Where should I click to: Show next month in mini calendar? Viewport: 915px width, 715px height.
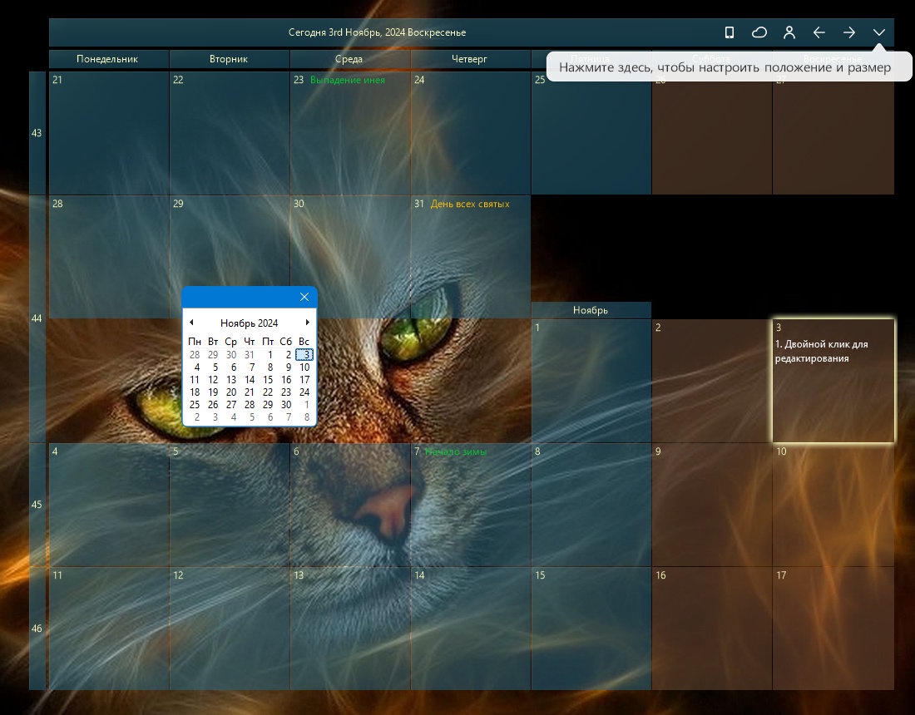tap(308, 323)
